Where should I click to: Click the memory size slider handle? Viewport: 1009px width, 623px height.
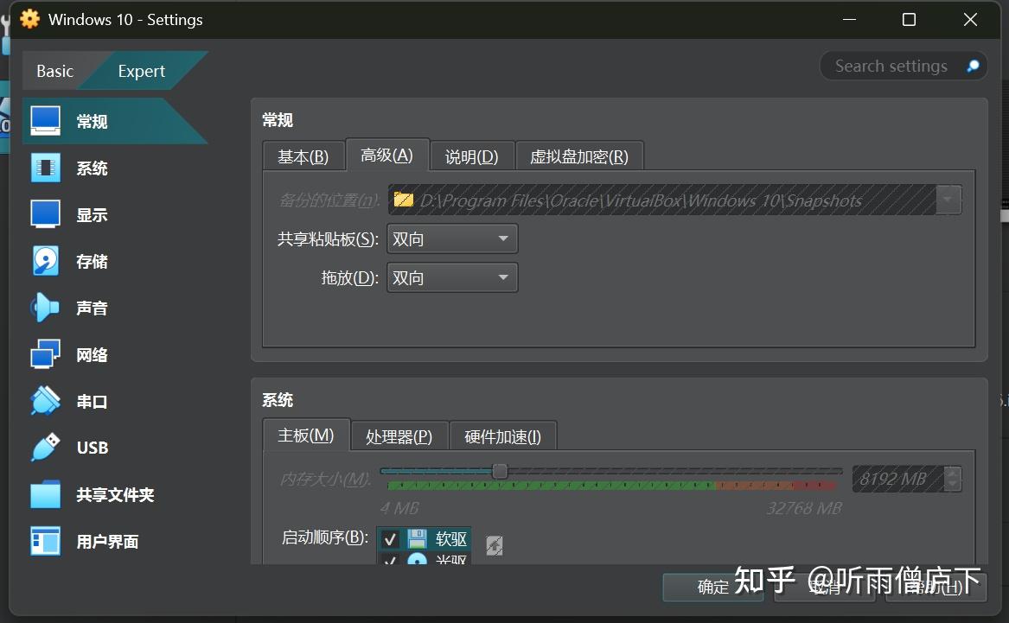[x=500, y=471]
